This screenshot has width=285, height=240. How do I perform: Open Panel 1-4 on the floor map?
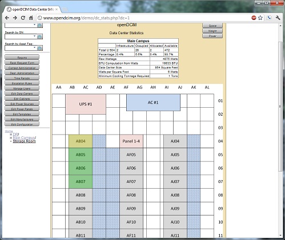(x=131, y=141)
